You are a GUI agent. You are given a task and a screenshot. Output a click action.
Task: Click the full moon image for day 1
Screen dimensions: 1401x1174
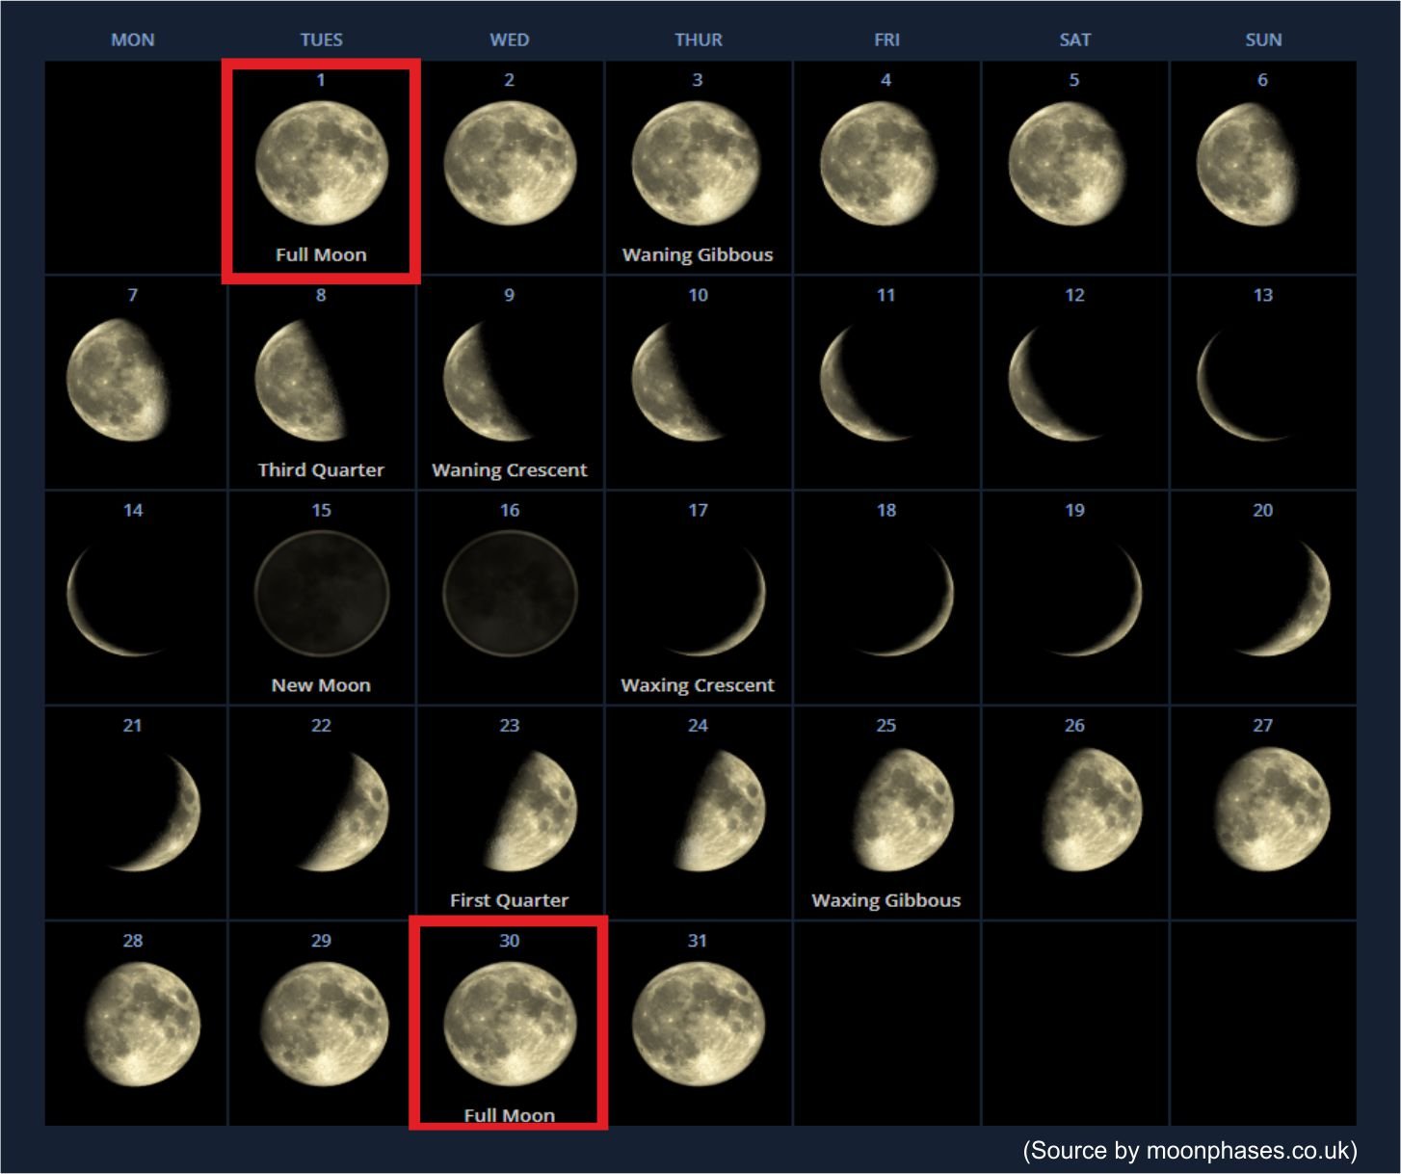pos(322,164)
